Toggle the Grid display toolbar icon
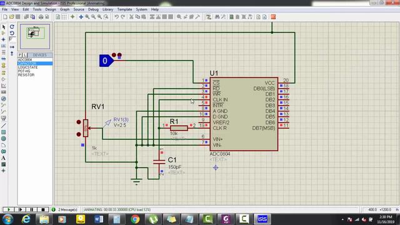This screenshot has width=400, height=225. (64, 17)
